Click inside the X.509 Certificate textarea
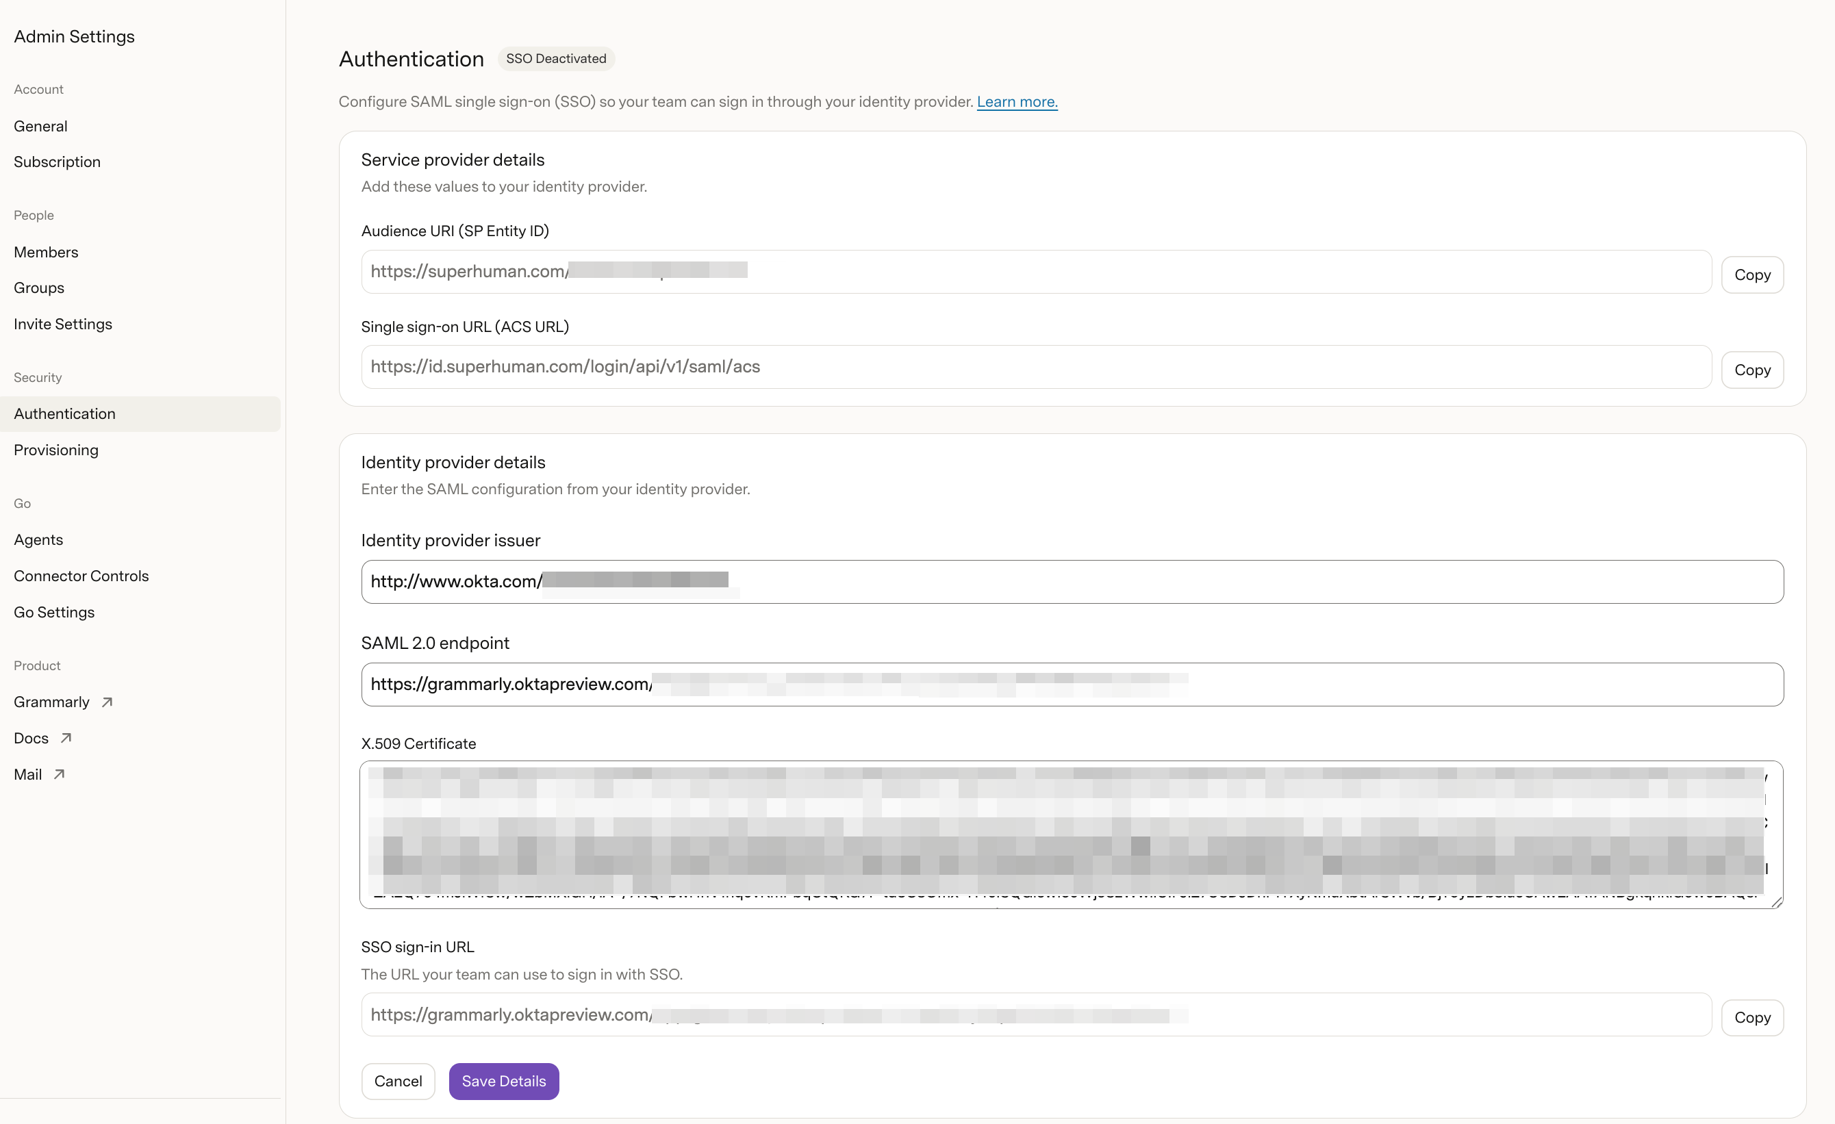1835x1124 pixels. (x=1071, y=834)
